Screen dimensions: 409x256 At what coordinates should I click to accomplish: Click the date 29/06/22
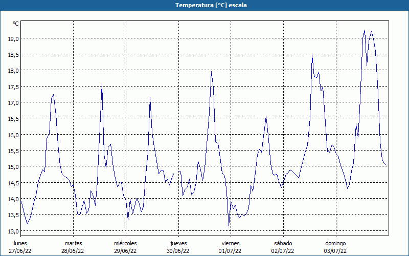click(x=125, y=251)
